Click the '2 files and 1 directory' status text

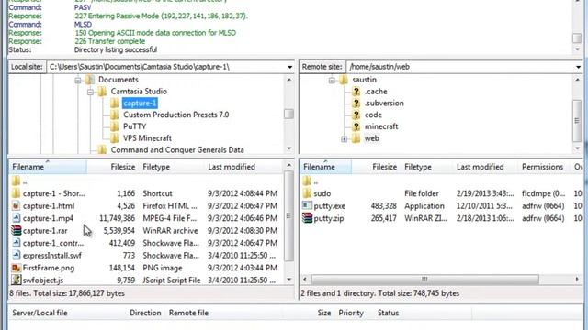click(380, 293)
